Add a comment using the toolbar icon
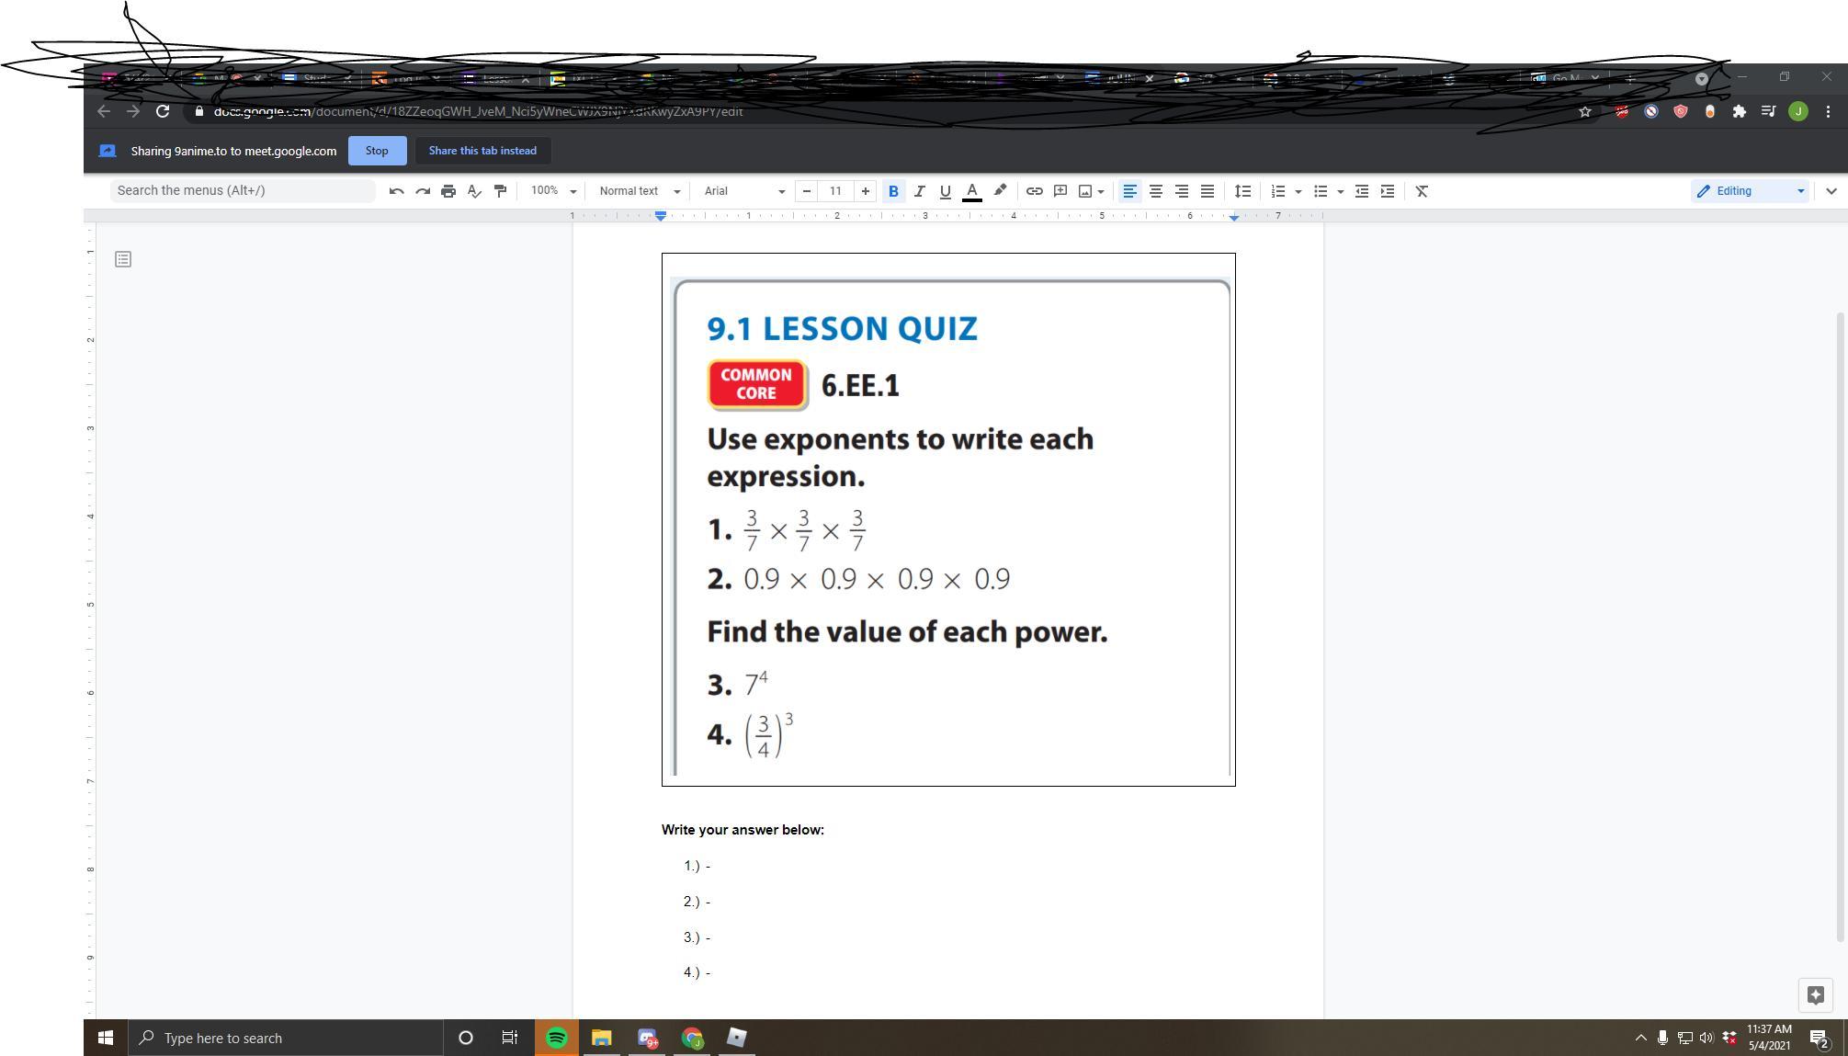 [1060, 191]
